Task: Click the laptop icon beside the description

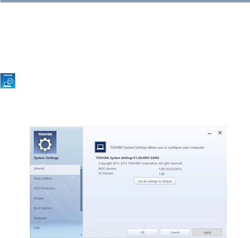Action: (100, 147)
